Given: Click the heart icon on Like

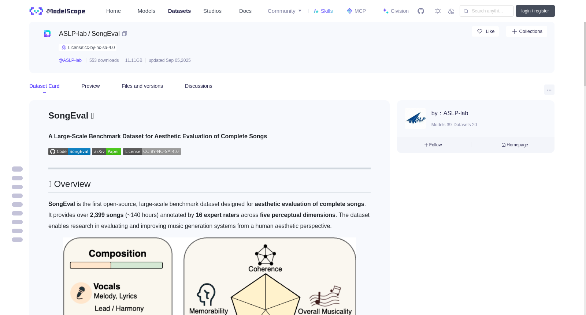Looking at the screenshot, I should [480, 31].
